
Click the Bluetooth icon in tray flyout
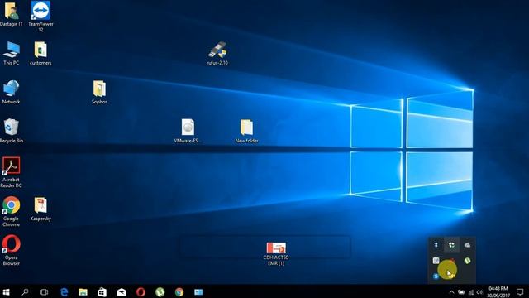point(436,245)
